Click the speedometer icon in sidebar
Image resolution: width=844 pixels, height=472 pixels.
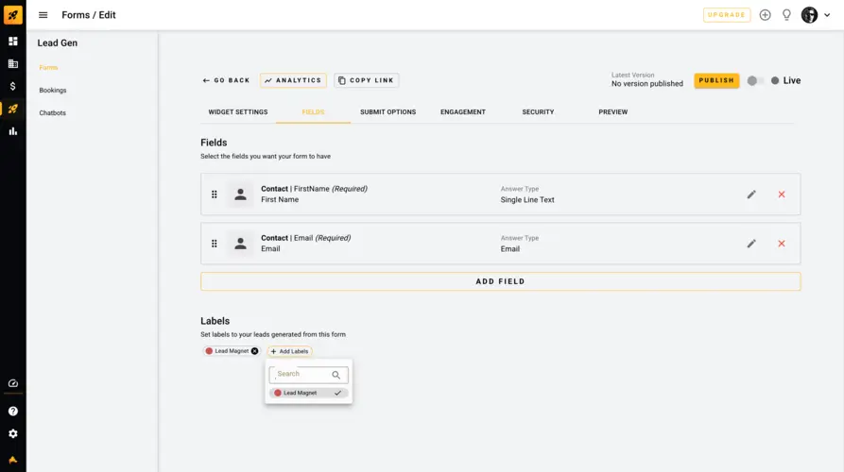(x=13, y=383)
